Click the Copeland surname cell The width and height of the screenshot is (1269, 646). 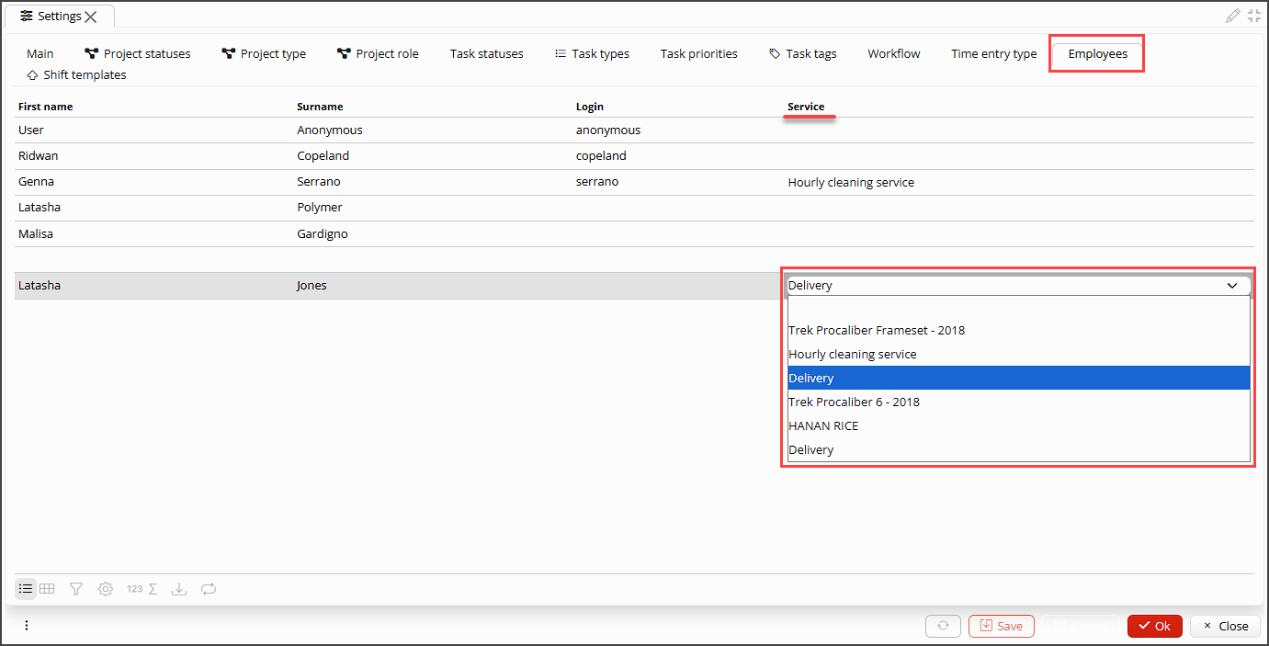[323, 156]
